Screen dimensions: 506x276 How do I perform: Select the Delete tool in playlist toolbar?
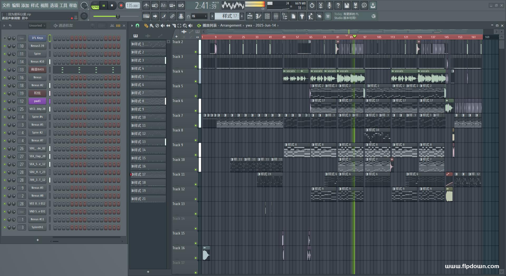(157, 25)
